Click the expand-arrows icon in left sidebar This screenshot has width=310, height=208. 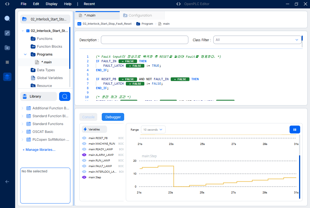(x=7, y=33)
